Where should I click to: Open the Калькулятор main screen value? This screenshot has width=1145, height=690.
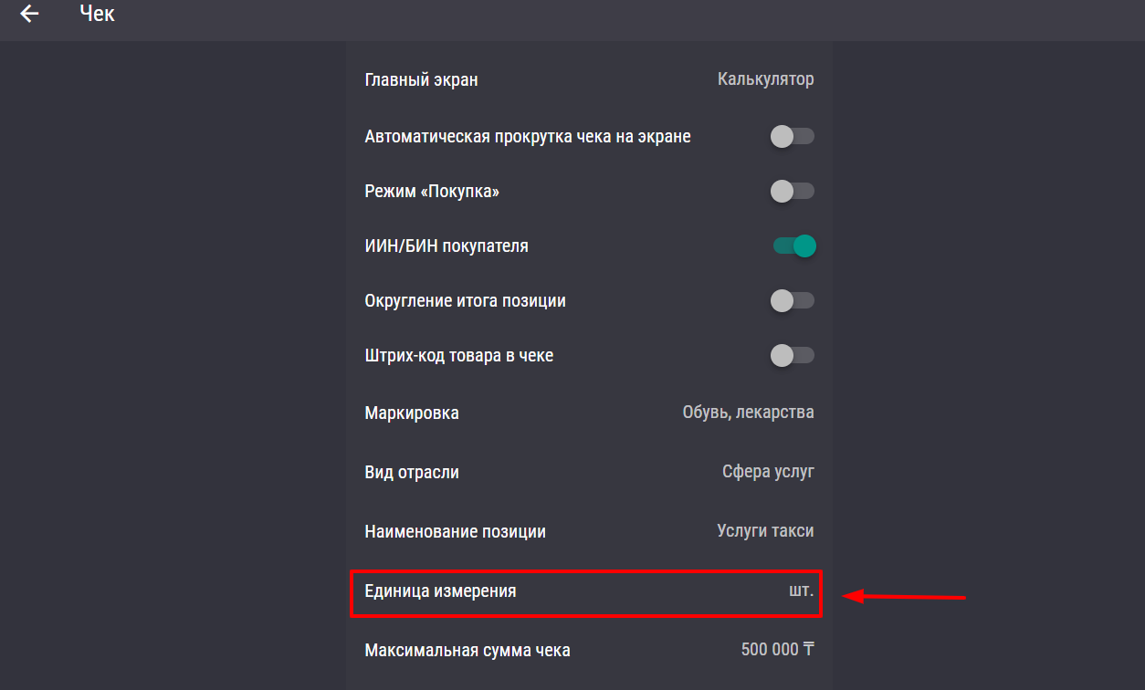[x=765, y=79]
